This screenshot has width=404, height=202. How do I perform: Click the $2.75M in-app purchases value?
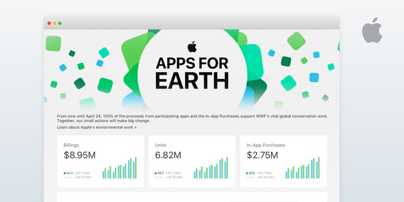point(262,155)
